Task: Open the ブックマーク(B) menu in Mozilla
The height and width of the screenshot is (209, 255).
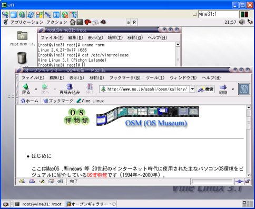Action: click(x=125, y=78)
